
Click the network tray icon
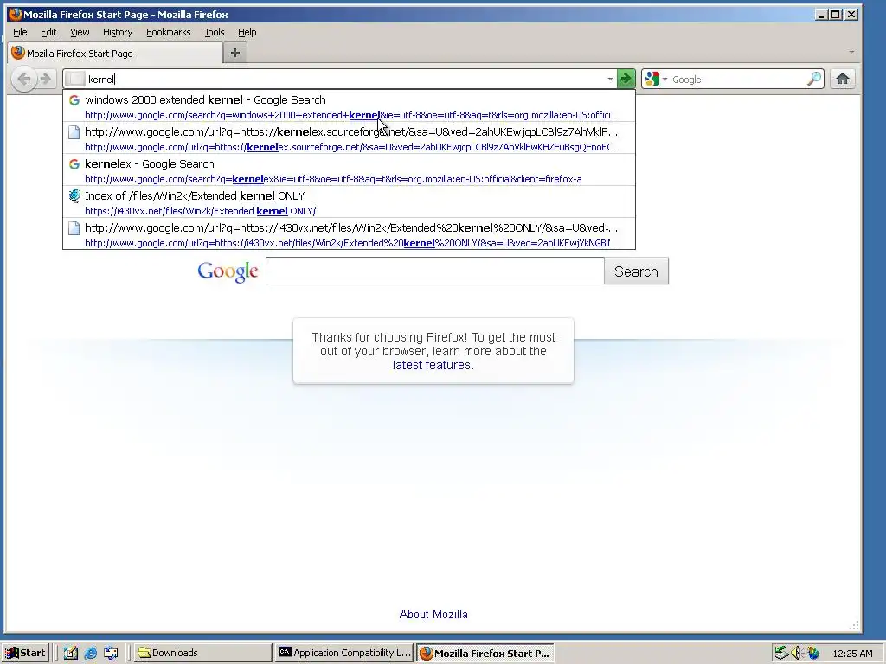[x=781, y=653]
